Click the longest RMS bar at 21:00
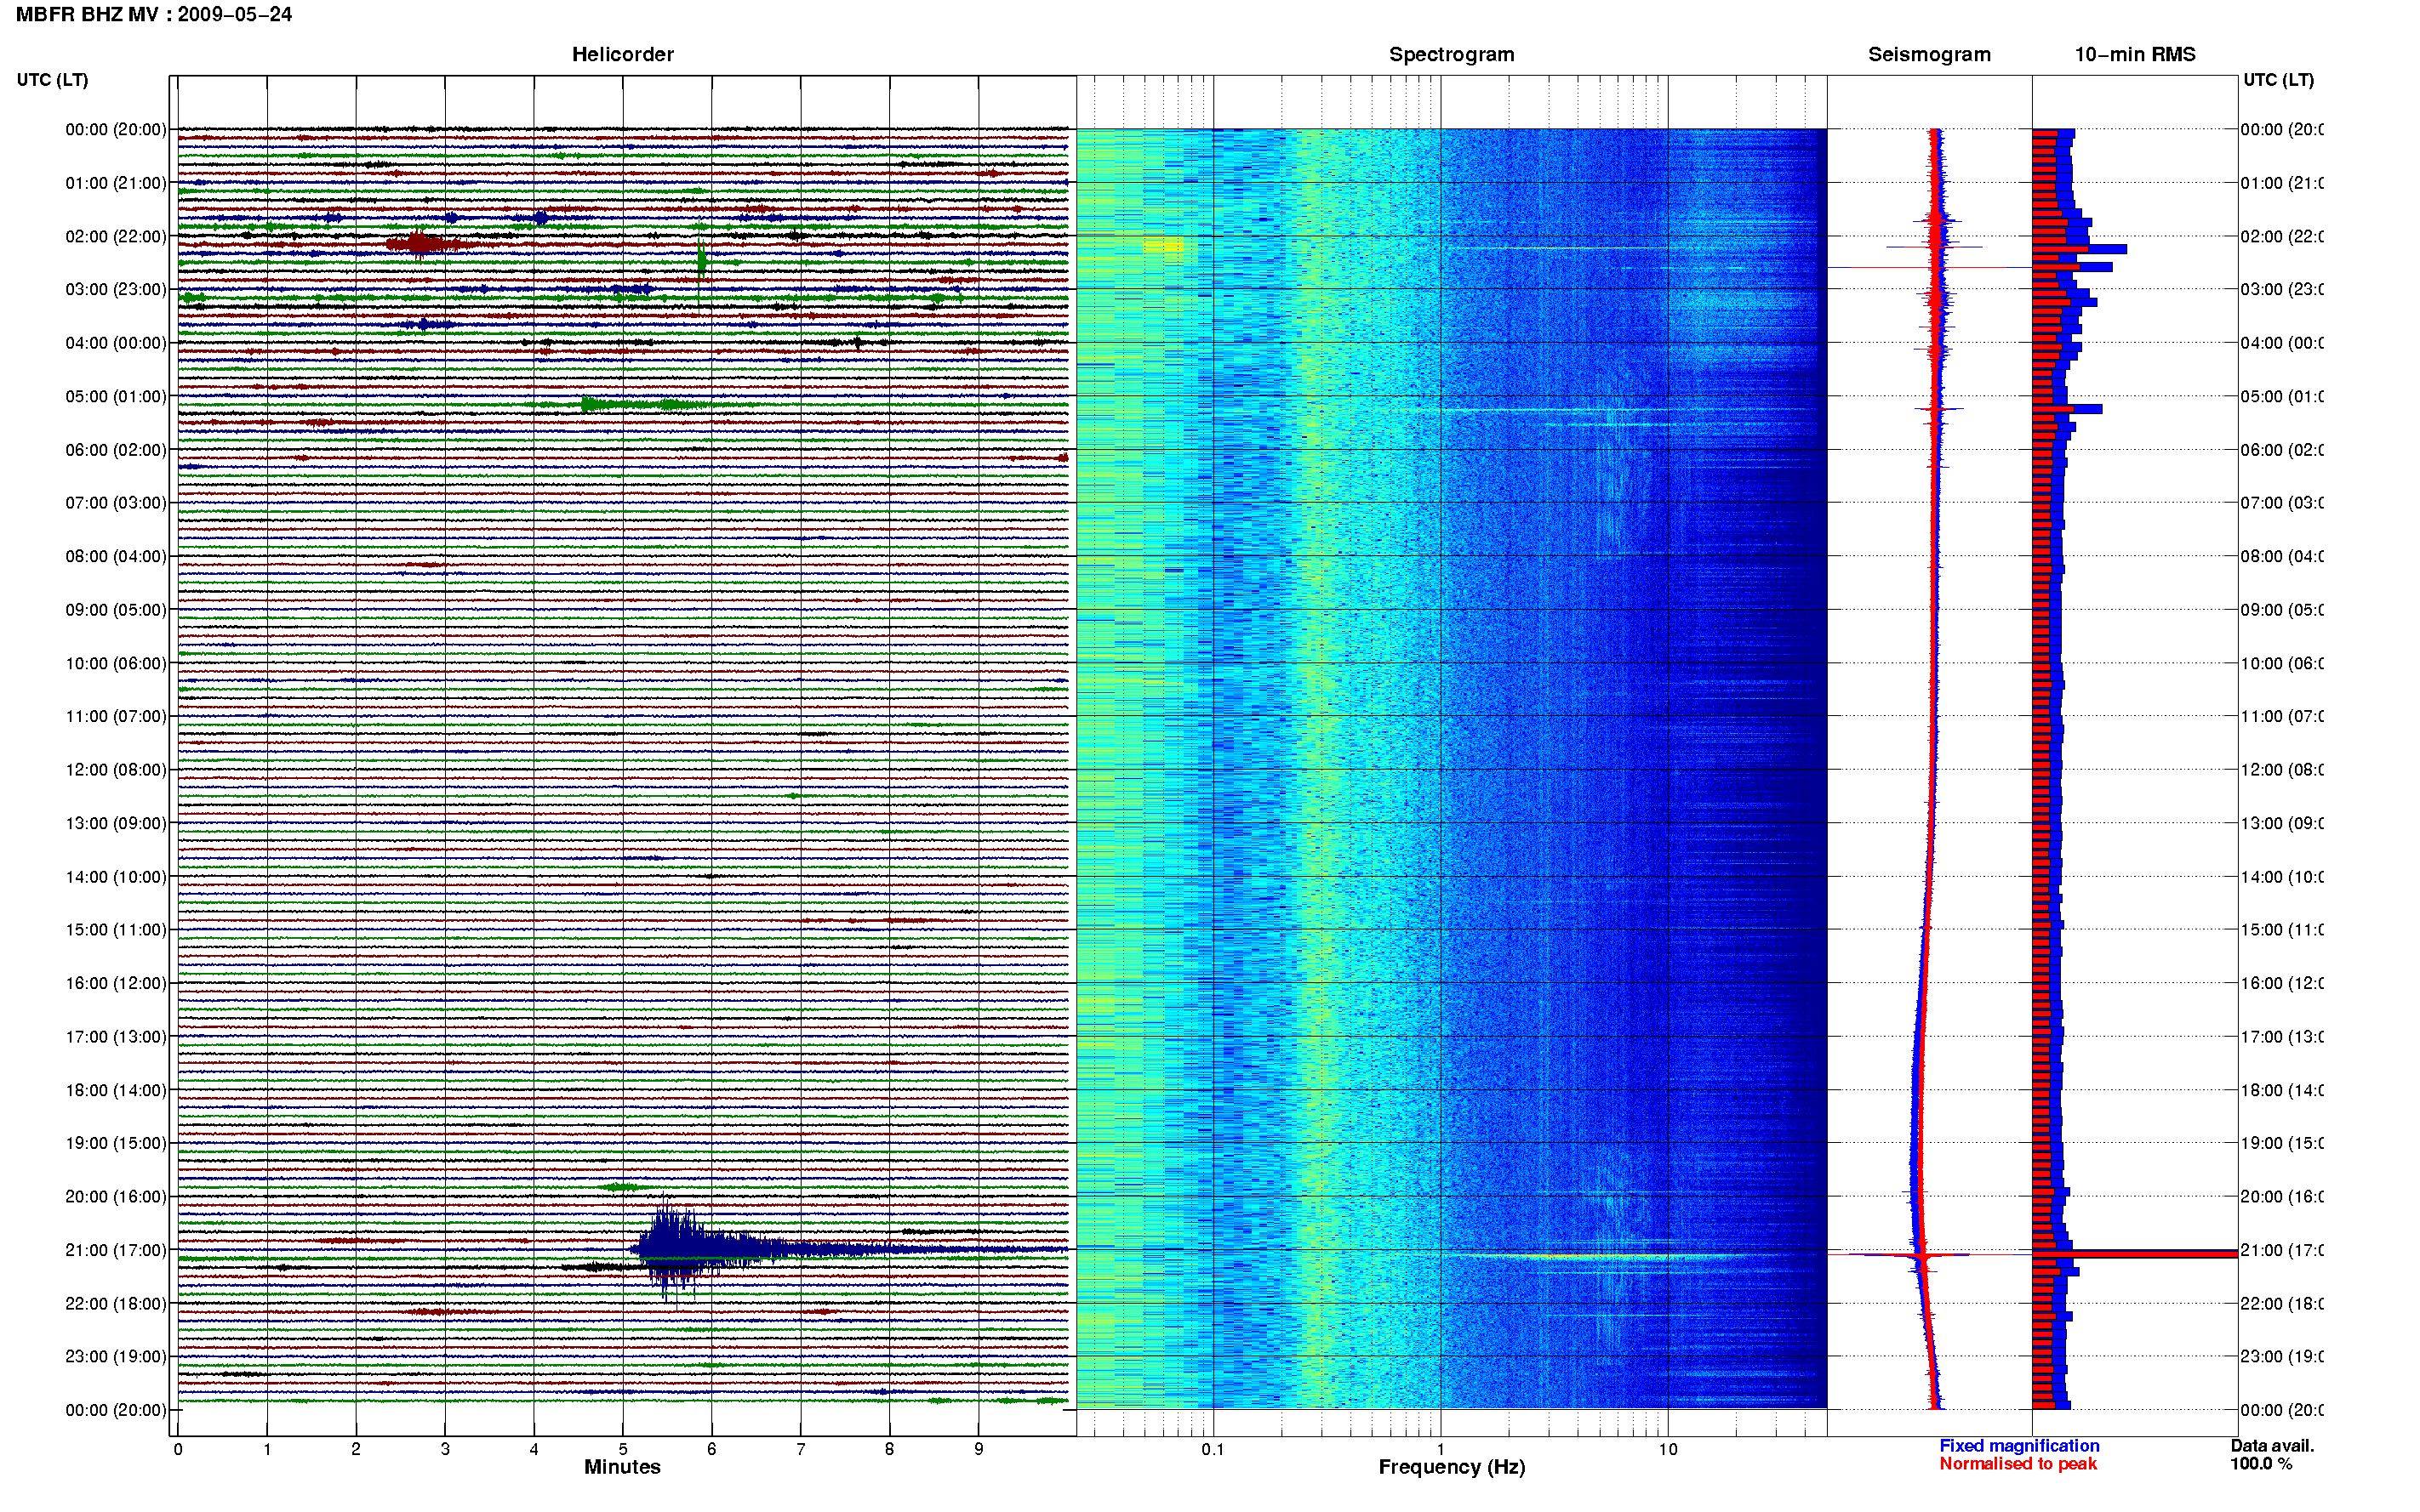2420x1512 pixels. [2134, 1253]
